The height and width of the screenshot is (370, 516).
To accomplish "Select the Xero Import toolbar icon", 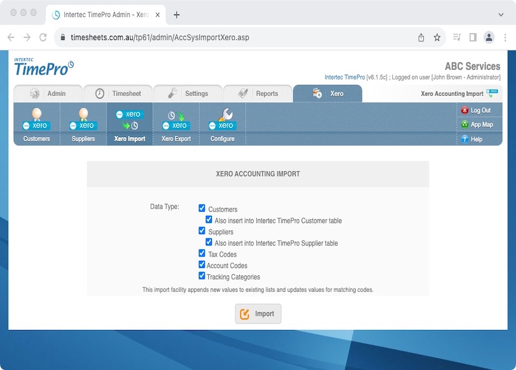I will 130,124.
